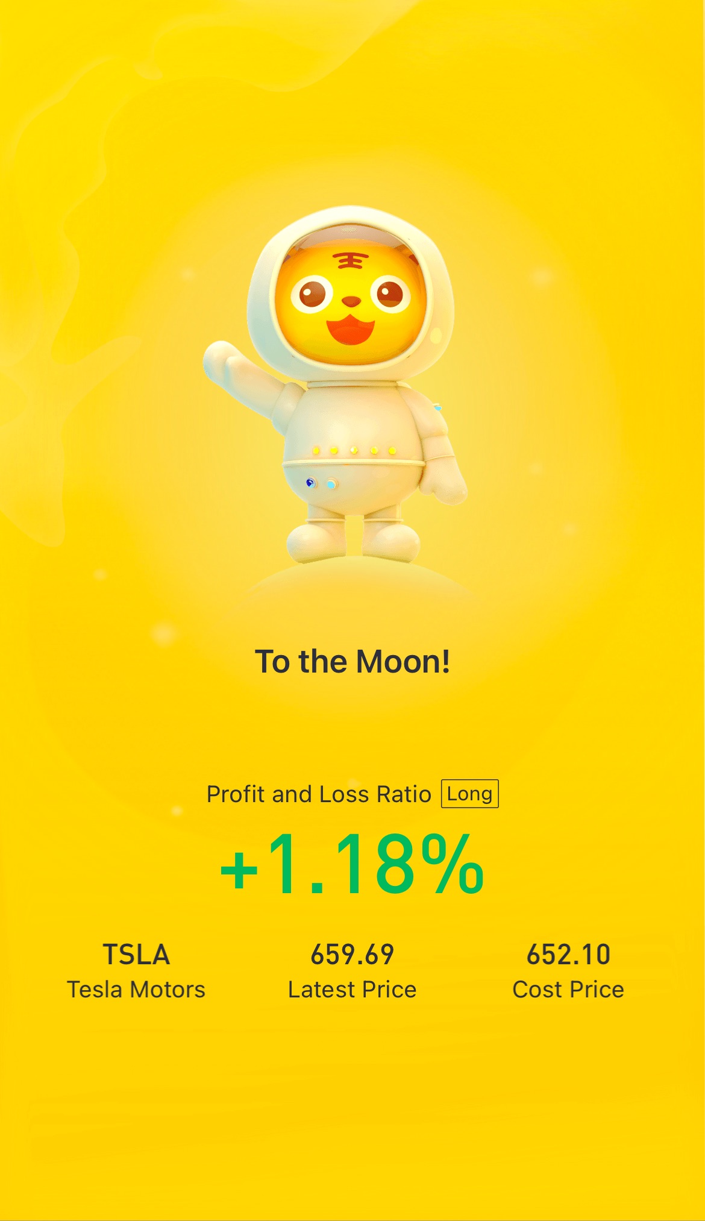Screen dimensions: 705x1221
Task: Click the Tesla Motors company name
Action: [136, 990]
